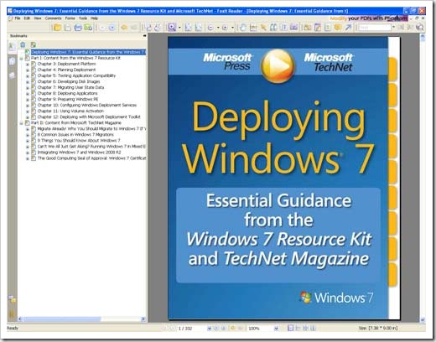Open 'Chapter 11: Using Volume Activation' bookmark
The image size is (436, 342).
pos(70,111)
